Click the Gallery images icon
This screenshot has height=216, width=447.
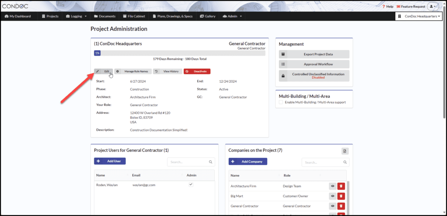(x=202, y=16)
